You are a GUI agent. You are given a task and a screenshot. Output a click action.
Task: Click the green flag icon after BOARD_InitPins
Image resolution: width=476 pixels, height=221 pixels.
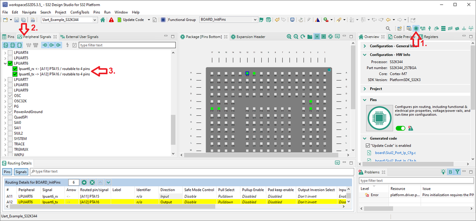tap(261, 20)
